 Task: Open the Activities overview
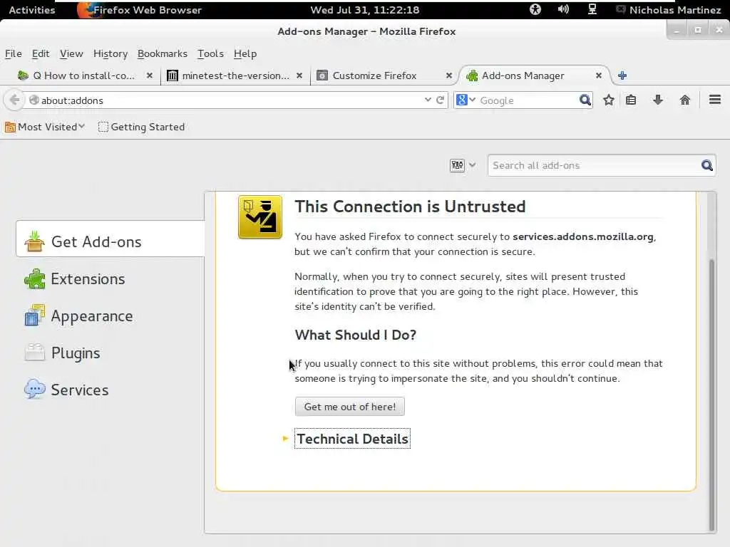tap(31, 10)
